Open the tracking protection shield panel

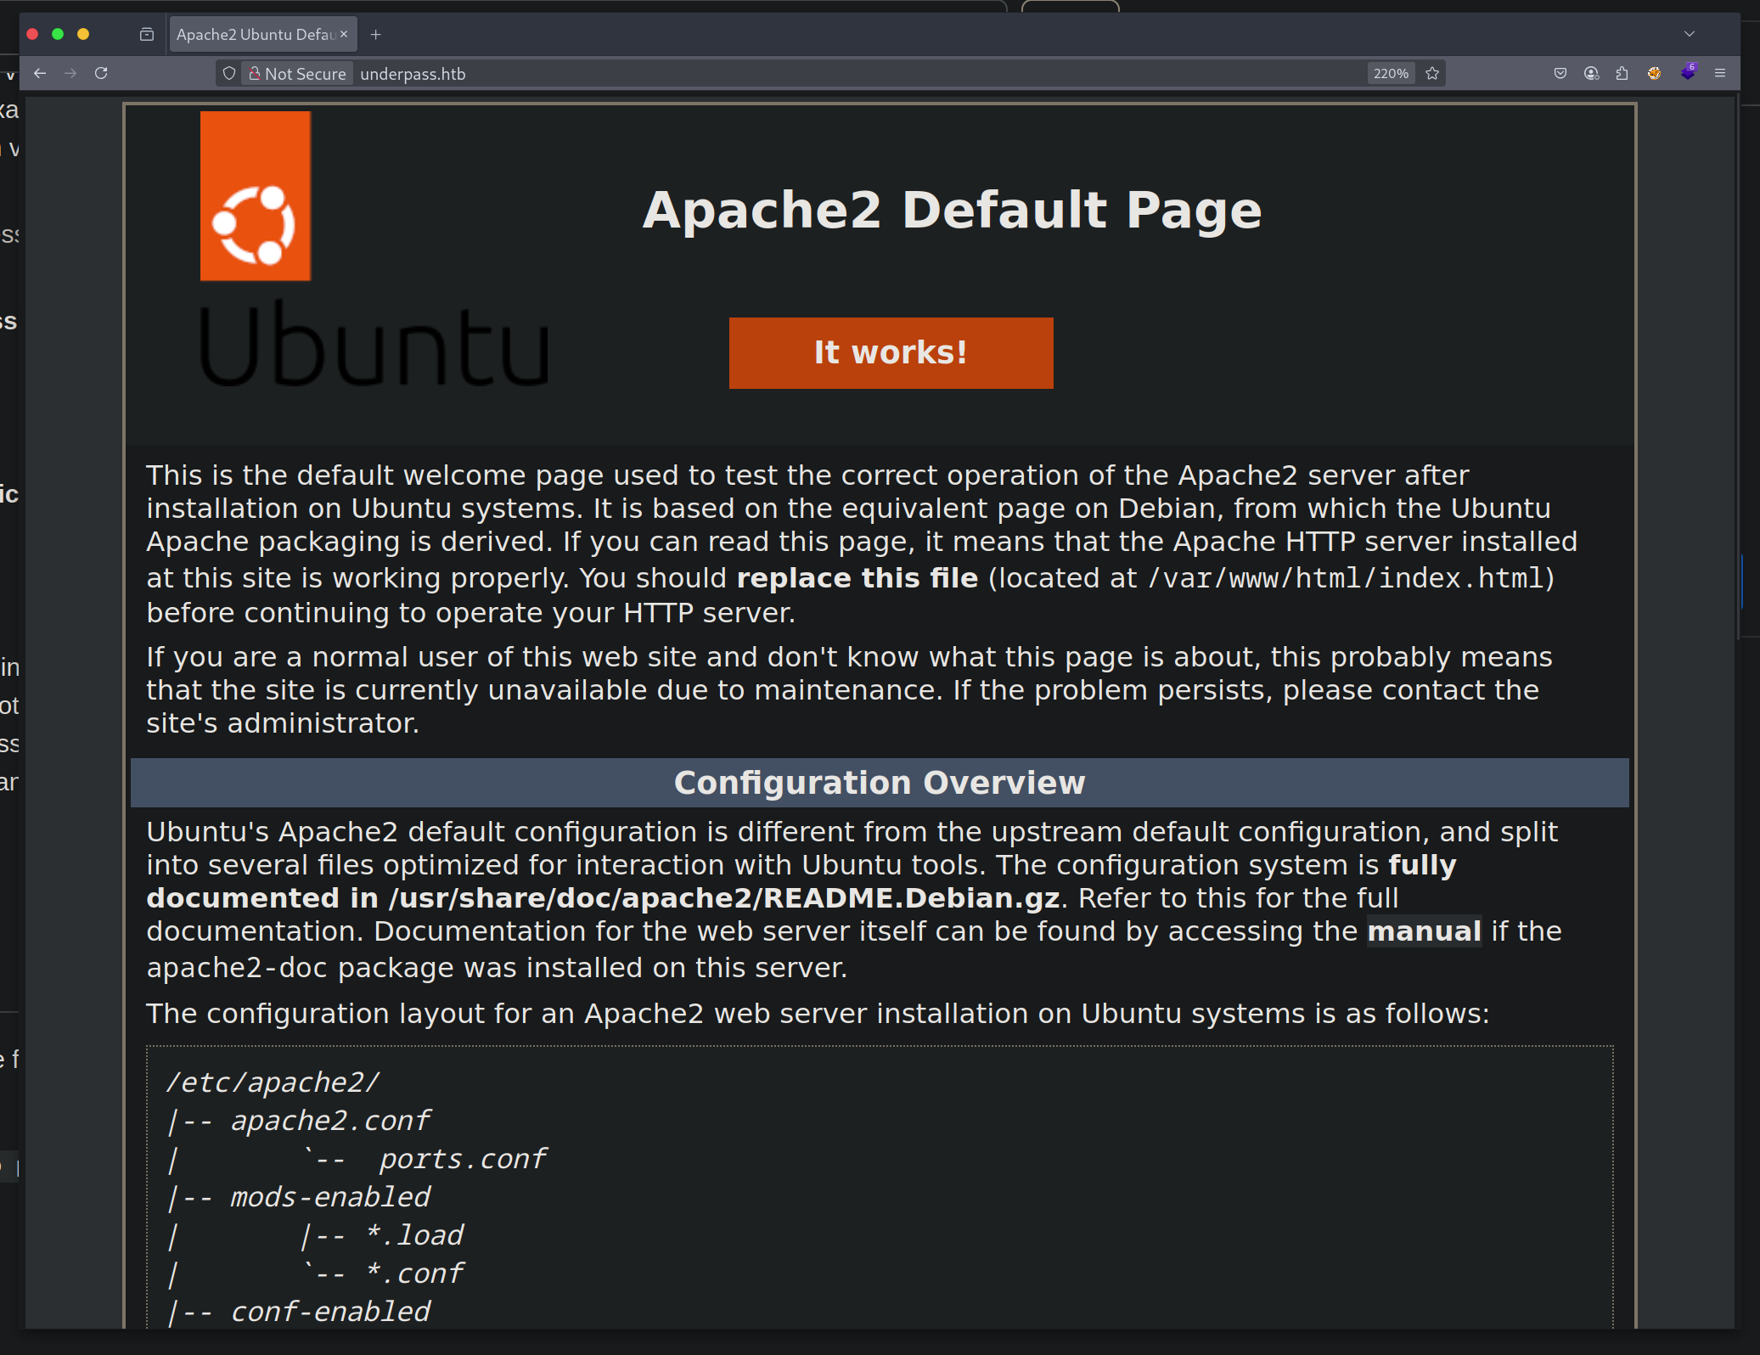[228, 73]
